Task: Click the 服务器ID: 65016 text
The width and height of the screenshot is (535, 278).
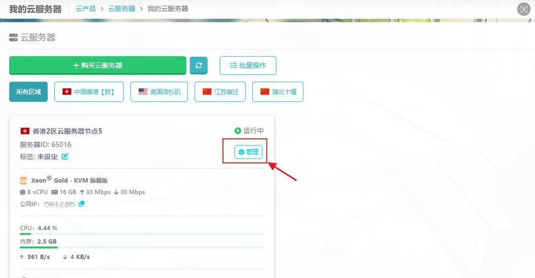Action: pyautogui.click(x=46, y=145)
